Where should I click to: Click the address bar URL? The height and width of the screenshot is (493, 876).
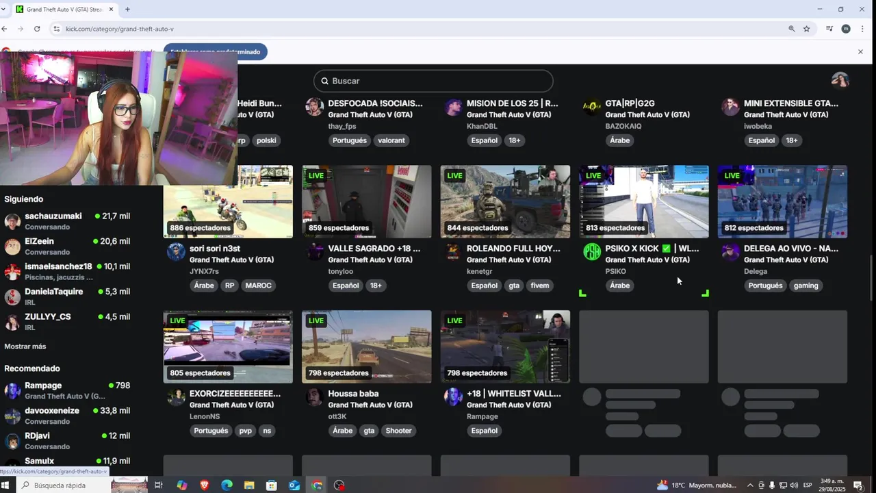[x=120, y=29]
